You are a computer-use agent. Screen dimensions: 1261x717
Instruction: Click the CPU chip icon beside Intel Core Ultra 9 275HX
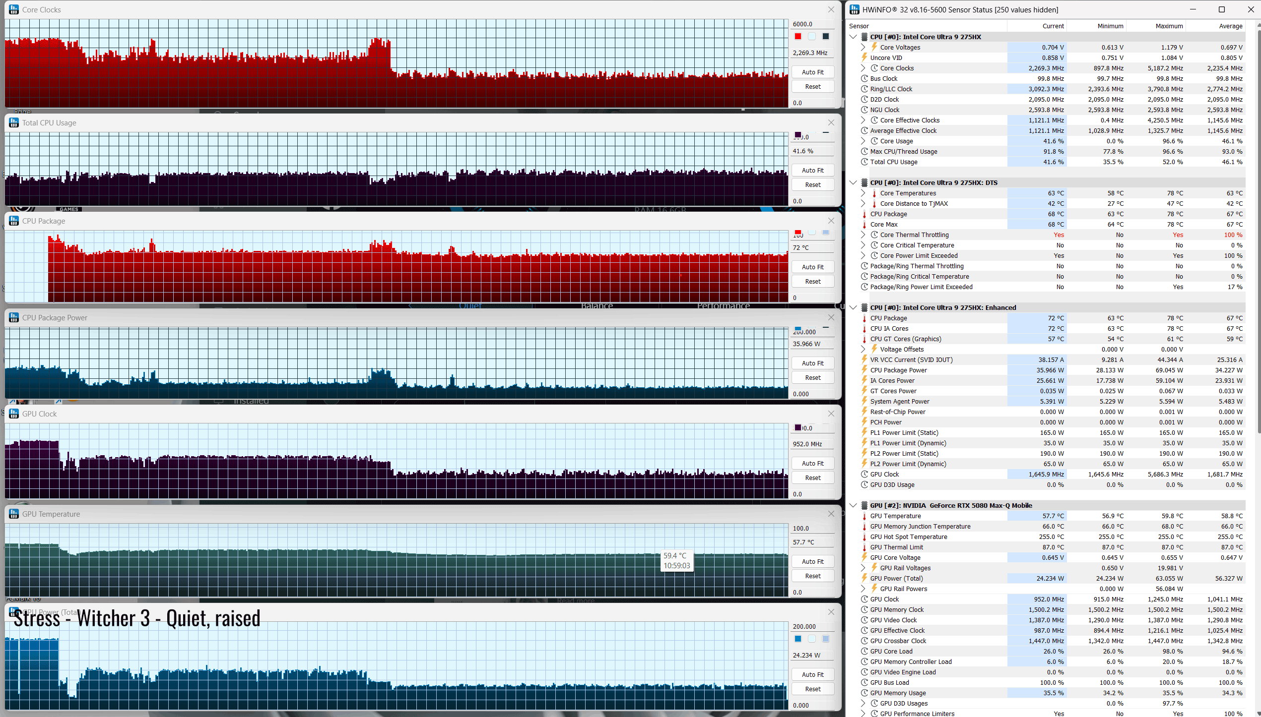pos(864,37)
